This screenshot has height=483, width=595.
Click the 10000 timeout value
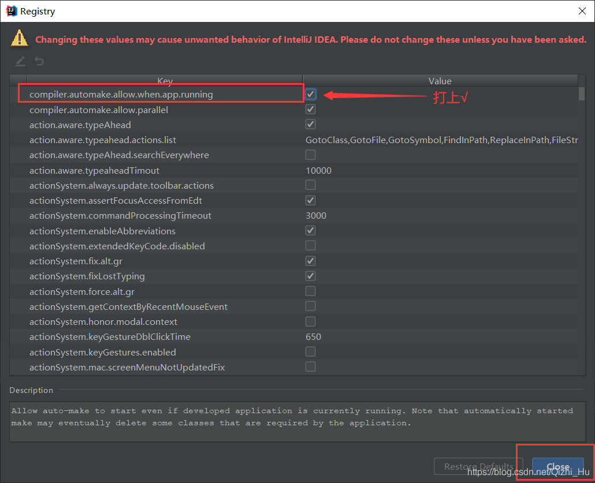[x=318, y=171]
